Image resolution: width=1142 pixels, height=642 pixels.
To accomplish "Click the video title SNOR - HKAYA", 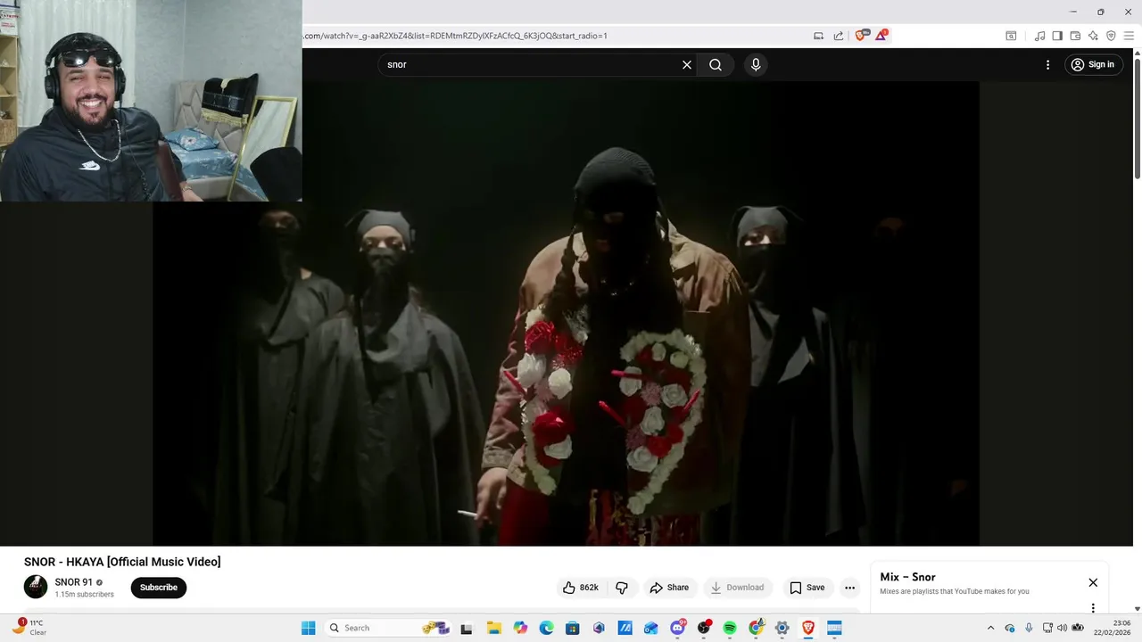I will pyautogui.click(x=122, y=562).
